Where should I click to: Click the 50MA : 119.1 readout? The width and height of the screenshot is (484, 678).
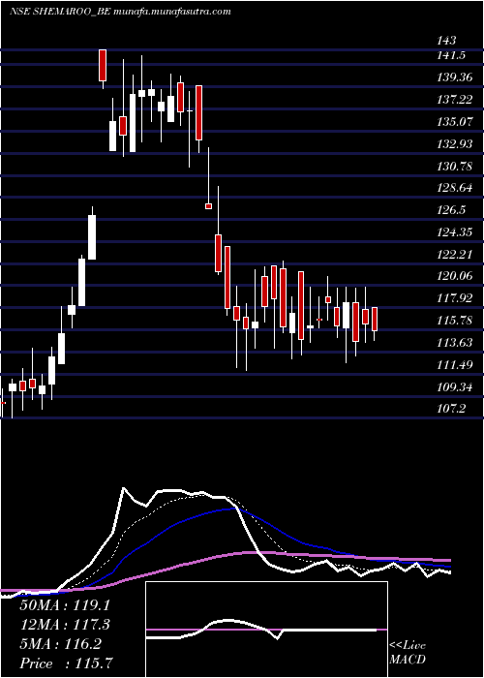(x=65, y=605)
